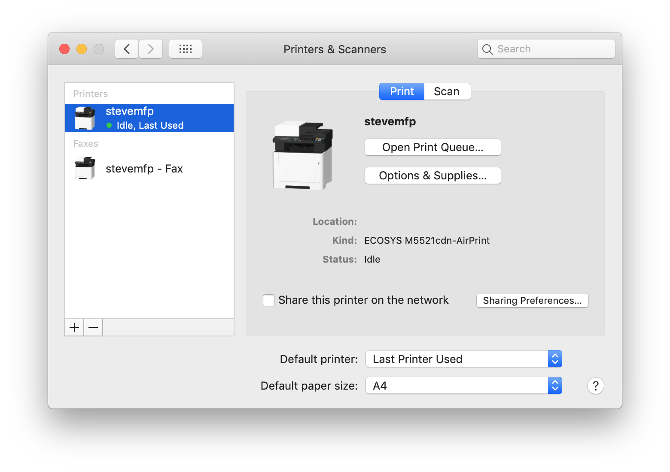670x472 pixels.
Task: Click Open Print Queue button
Action: (x=433, y=147)
